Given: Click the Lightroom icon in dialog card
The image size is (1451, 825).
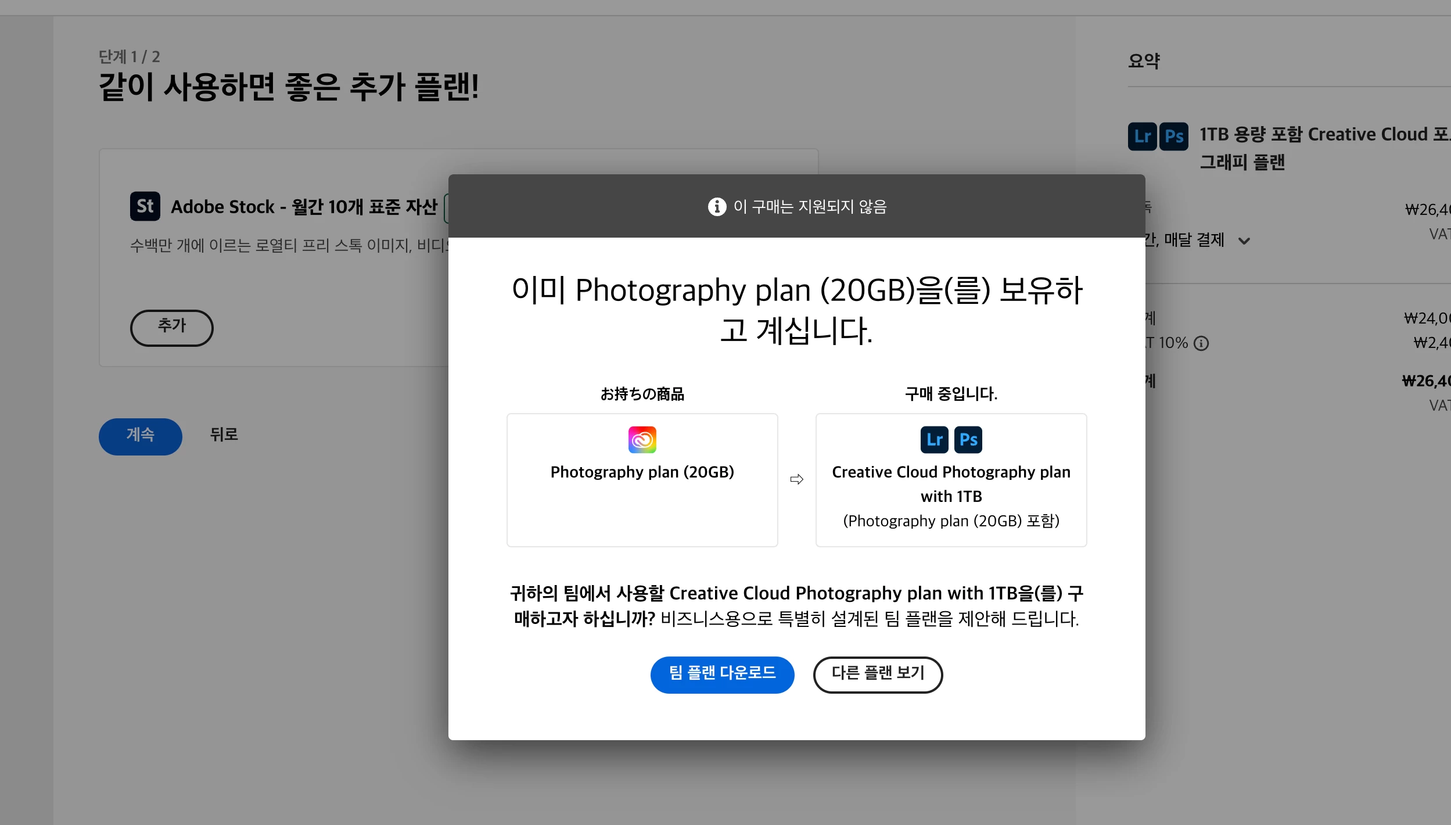Looking at the screenshot, I should (934, 440).
